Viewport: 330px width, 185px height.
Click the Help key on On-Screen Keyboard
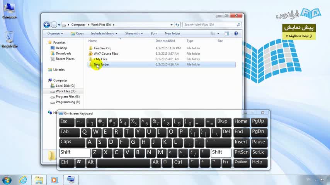(x=259, y=163)
